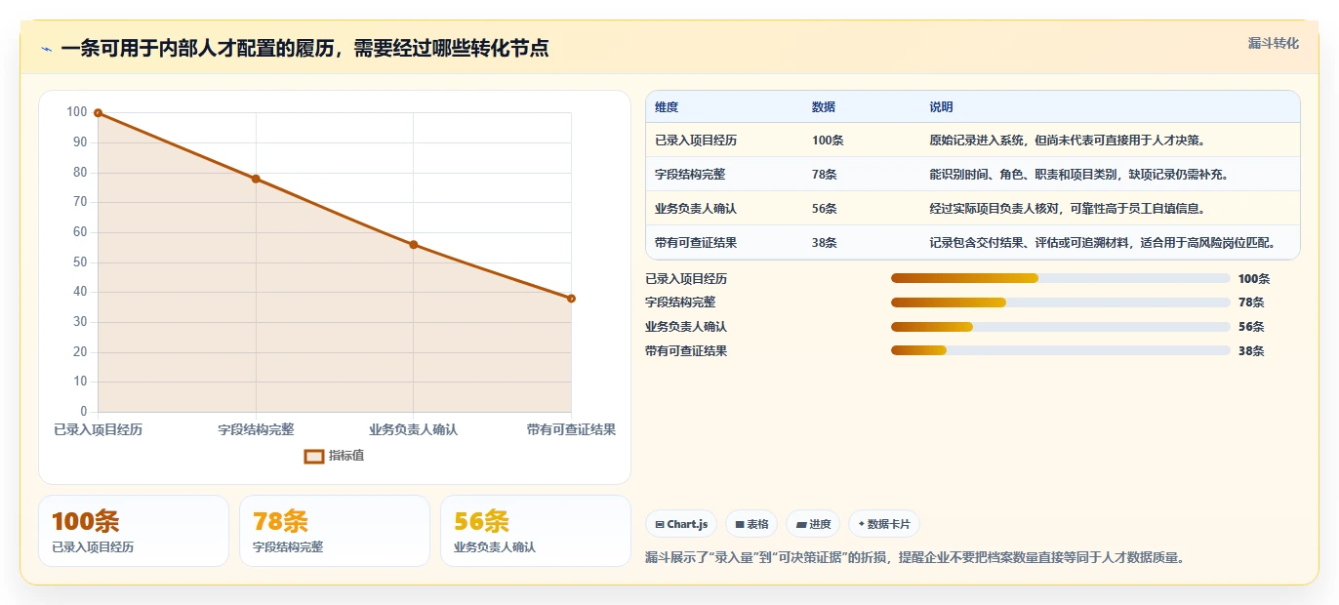Click the chart point for 业务负责人确认
Viewport: 1339px width, 605px height.
click(x=413, y=245)
